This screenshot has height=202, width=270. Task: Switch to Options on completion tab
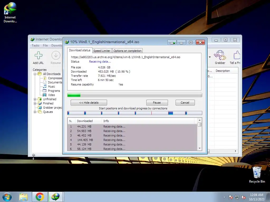[127, 51]
